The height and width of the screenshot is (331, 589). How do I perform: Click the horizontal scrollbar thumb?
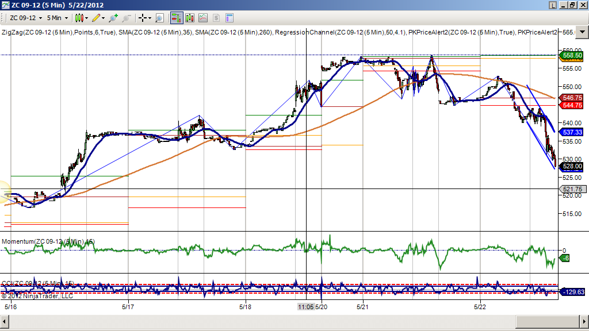click(x=548, y=322)
